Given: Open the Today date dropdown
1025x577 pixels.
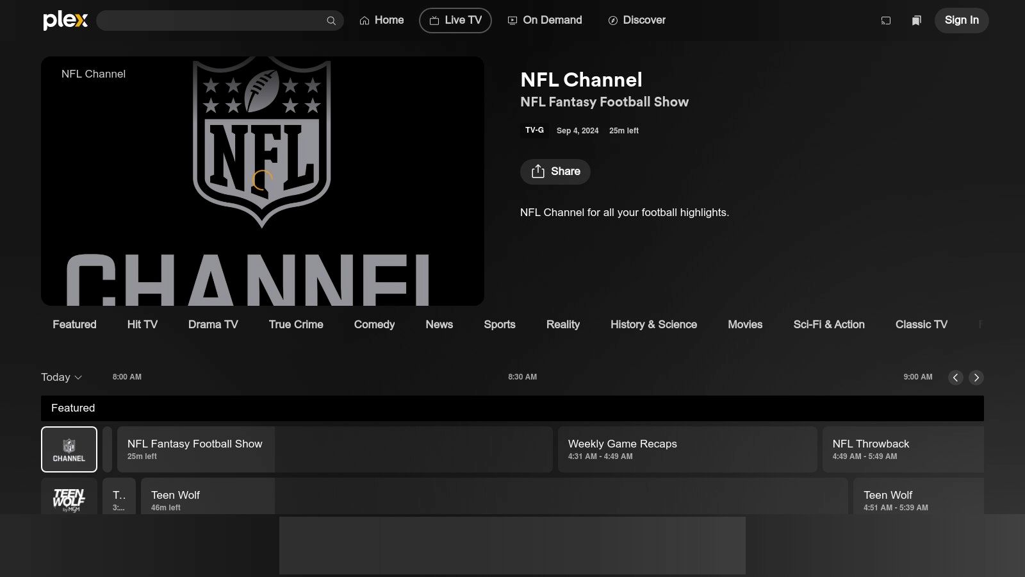Looking at the screenshot, I should (61, 377).
